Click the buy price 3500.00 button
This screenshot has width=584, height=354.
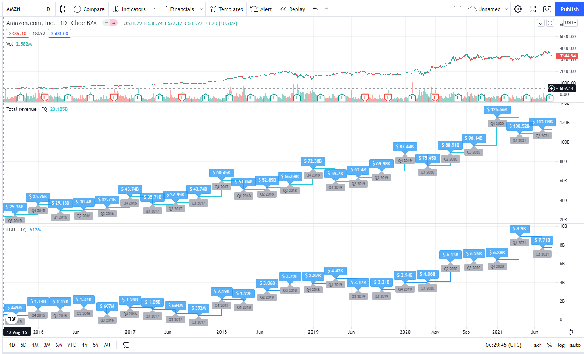coord(59,33)
